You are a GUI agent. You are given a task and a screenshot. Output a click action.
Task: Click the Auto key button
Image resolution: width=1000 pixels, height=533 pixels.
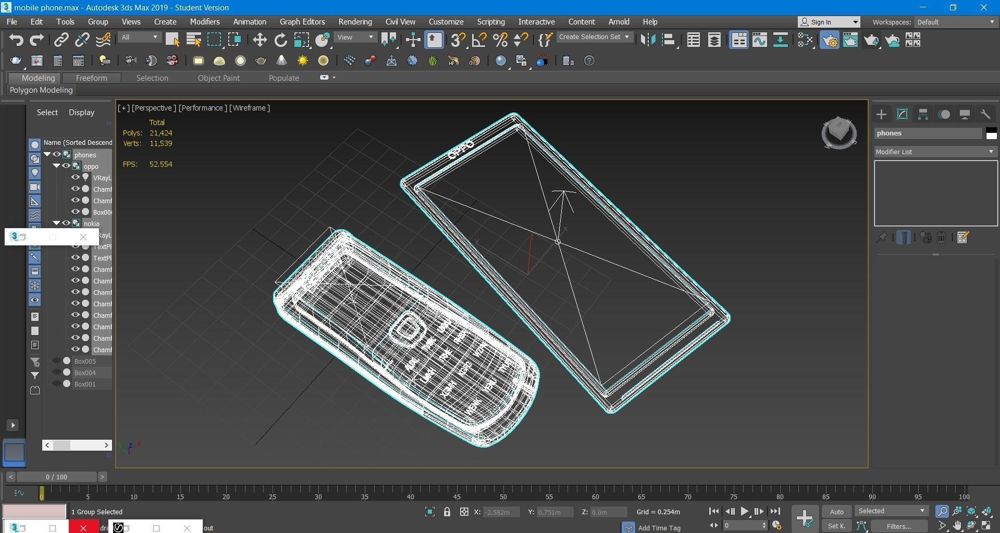[x=836, y=512]
